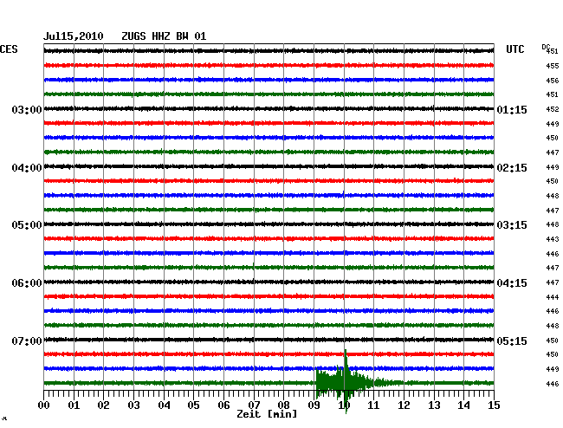Click the 06:00 local time label
The height and width of the screenshot is (428, 563).
(x=27, y=283)
